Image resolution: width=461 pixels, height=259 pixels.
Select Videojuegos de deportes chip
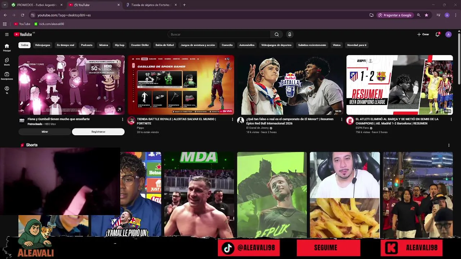[276, 45]
